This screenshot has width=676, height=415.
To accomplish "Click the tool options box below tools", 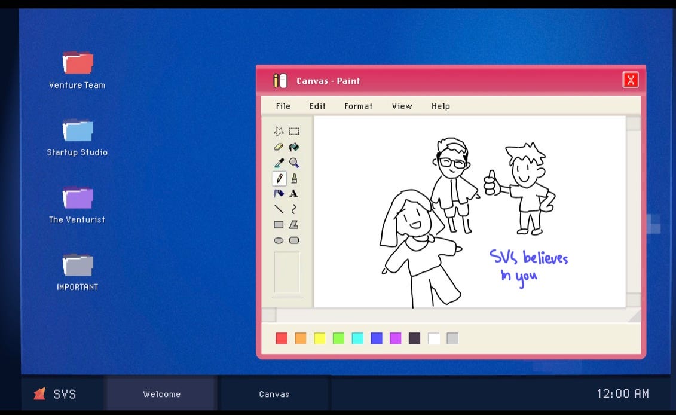I will point(287,273).
